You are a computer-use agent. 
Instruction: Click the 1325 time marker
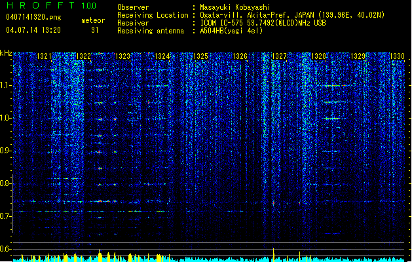tap(200, 56)
